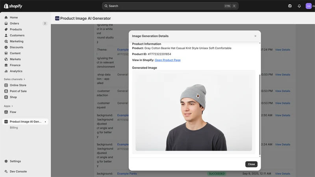Open the Marketing target icon
The image size is (315, 177).
6,41
